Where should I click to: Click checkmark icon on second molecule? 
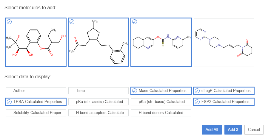click(x=72, y=22)
